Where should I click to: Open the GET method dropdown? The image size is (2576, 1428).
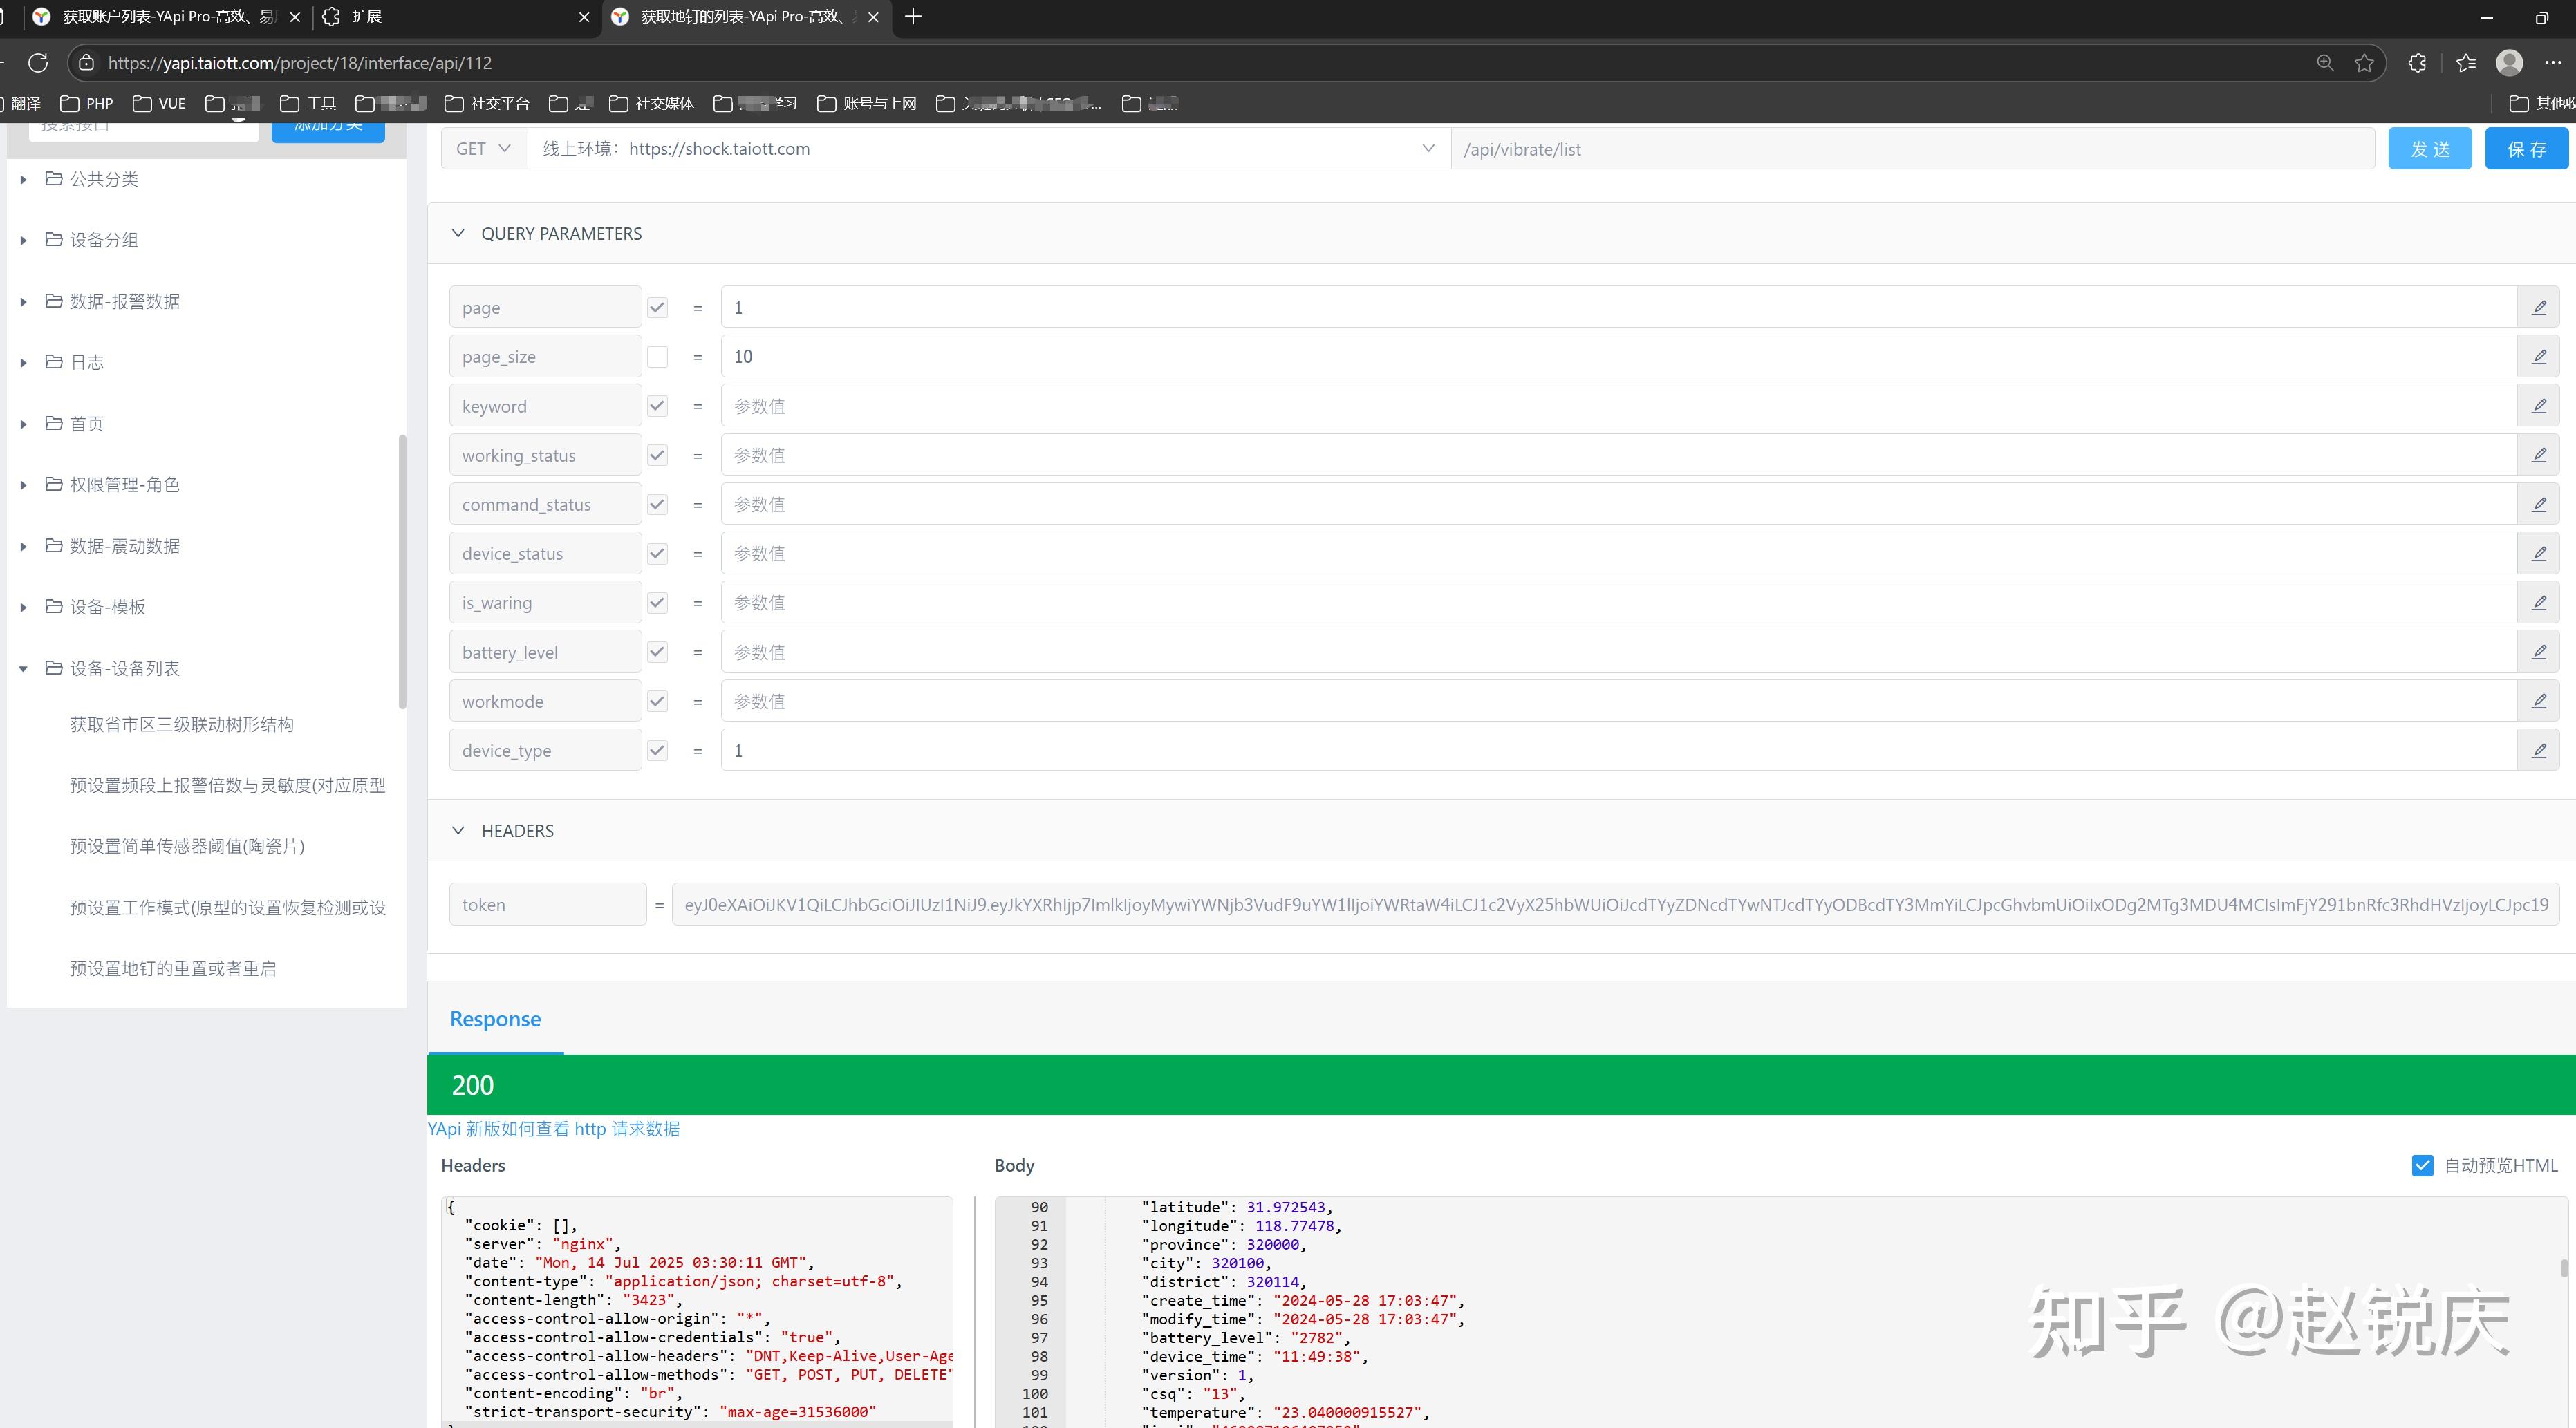pyautogui.click(x=484, y=149)
